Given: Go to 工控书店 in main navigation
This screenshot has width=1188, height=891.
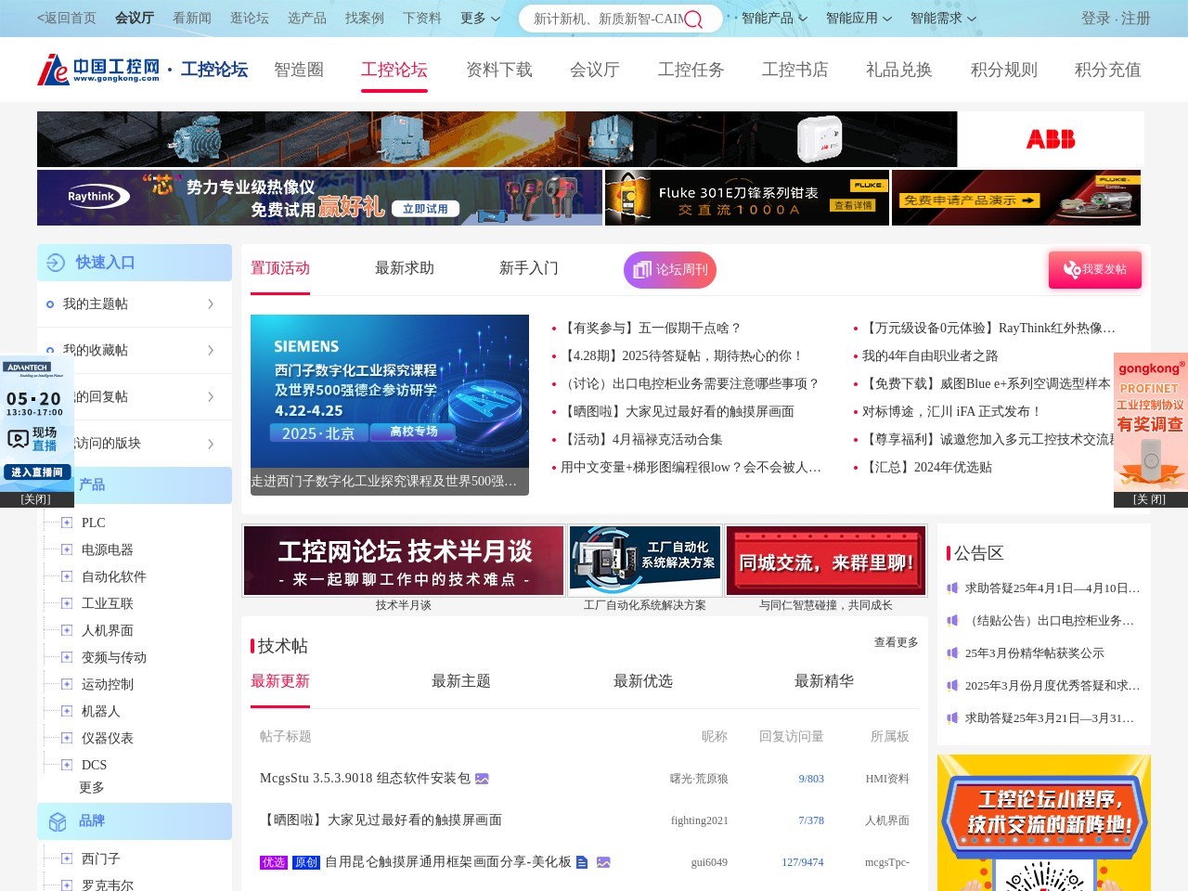Looking at the screenshot, I should (x=795, y=70).
